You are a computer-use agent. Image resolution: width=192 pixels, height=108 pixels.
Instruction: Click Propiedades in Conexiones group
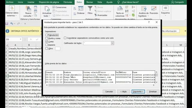coord(60,11)
